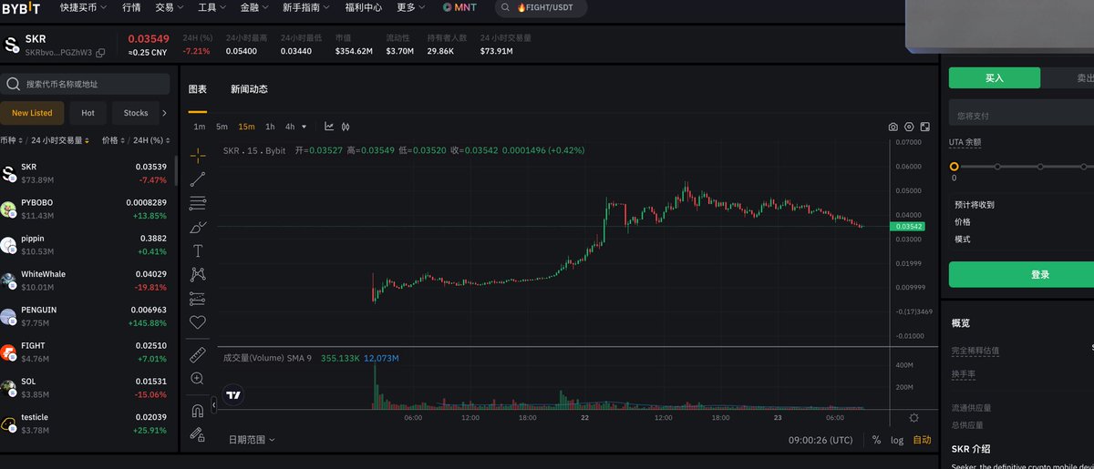Viewport: 1094px width, 469px height.
Task: Select the 5m timeframe
Action: click(x=222, y=127)
